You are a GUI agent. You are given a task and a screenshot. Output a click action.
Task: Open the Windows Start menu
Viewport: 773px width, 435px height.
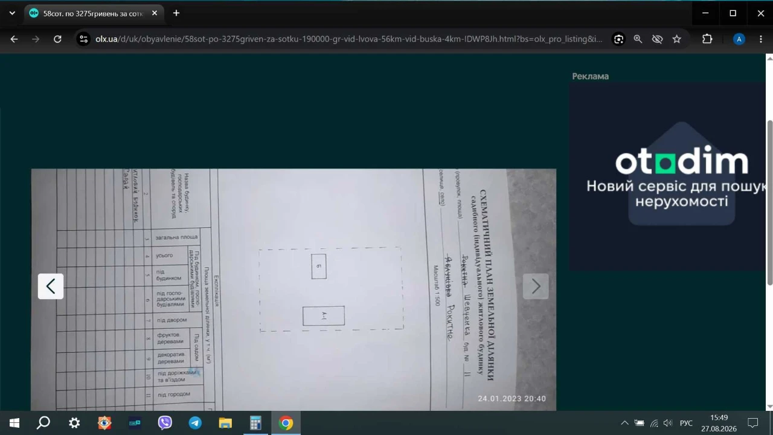(14, 423)
